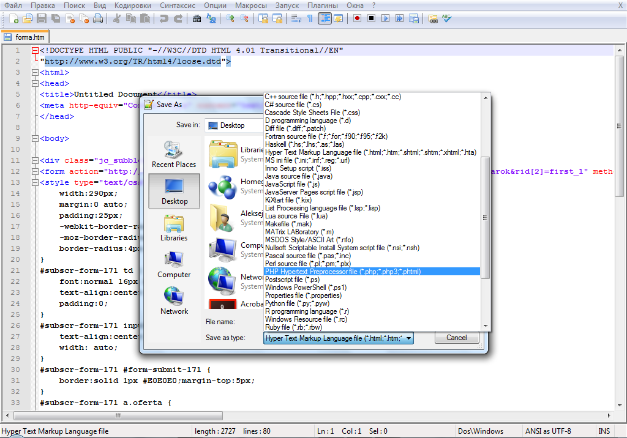Click the Save toolbar icon
Viewport: 627px width, 438px height.
[42, 18]
